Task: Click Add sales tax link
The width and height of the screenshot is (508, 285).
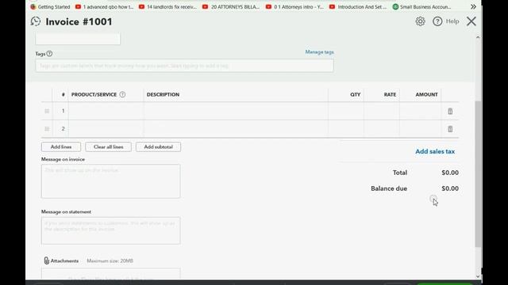Action: (435, 151)
